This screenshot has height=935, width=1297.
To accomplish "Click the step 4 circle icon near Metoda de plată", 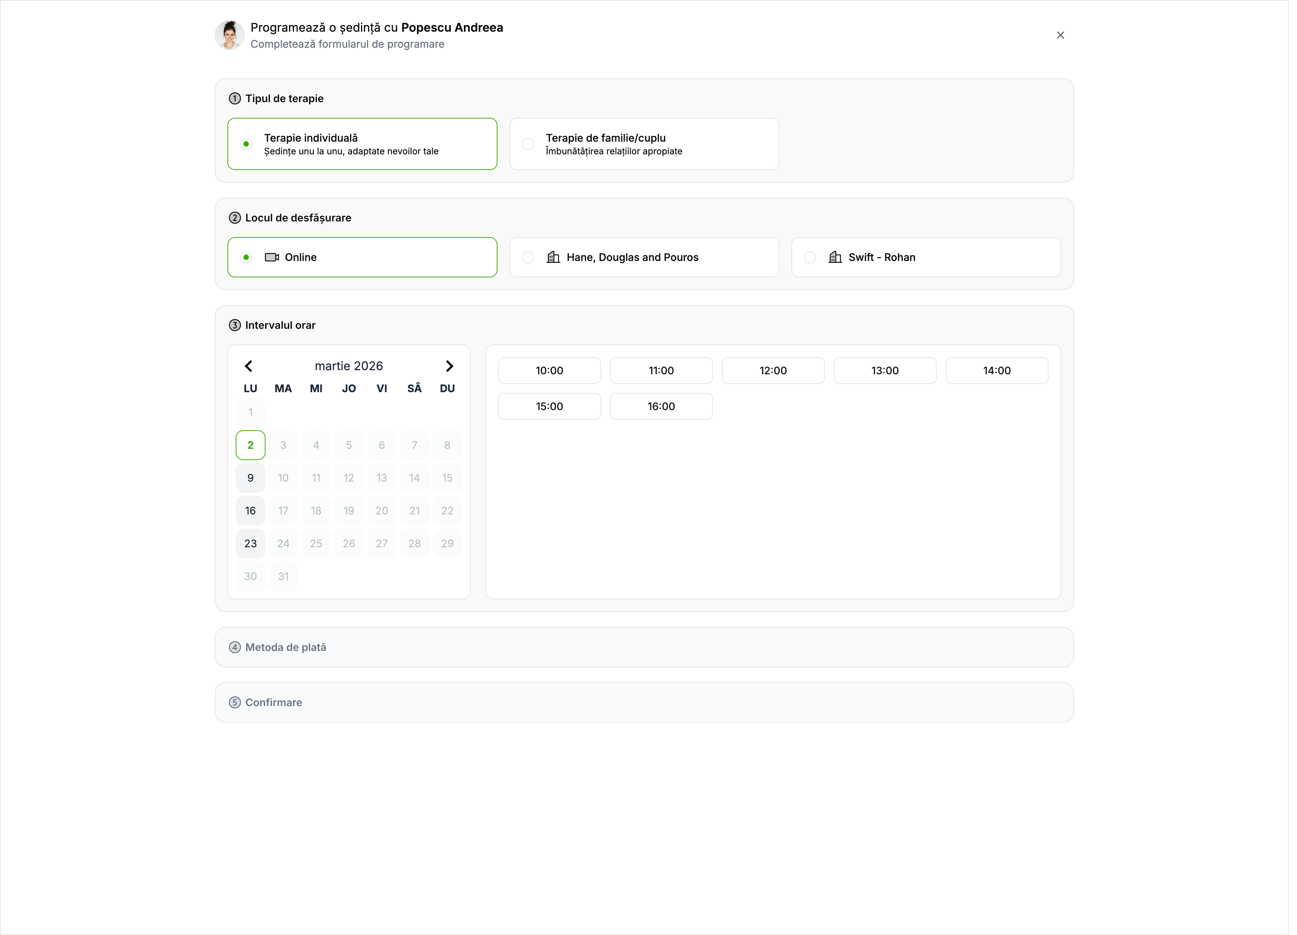I will click(x=235, y=647).
